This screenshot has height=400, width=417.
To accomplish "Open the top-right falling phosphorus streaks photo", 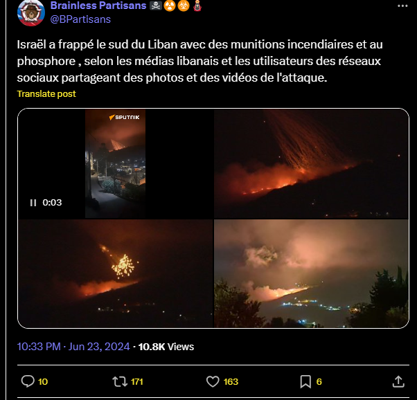I will pyautogui.click(x=311, y=163).
